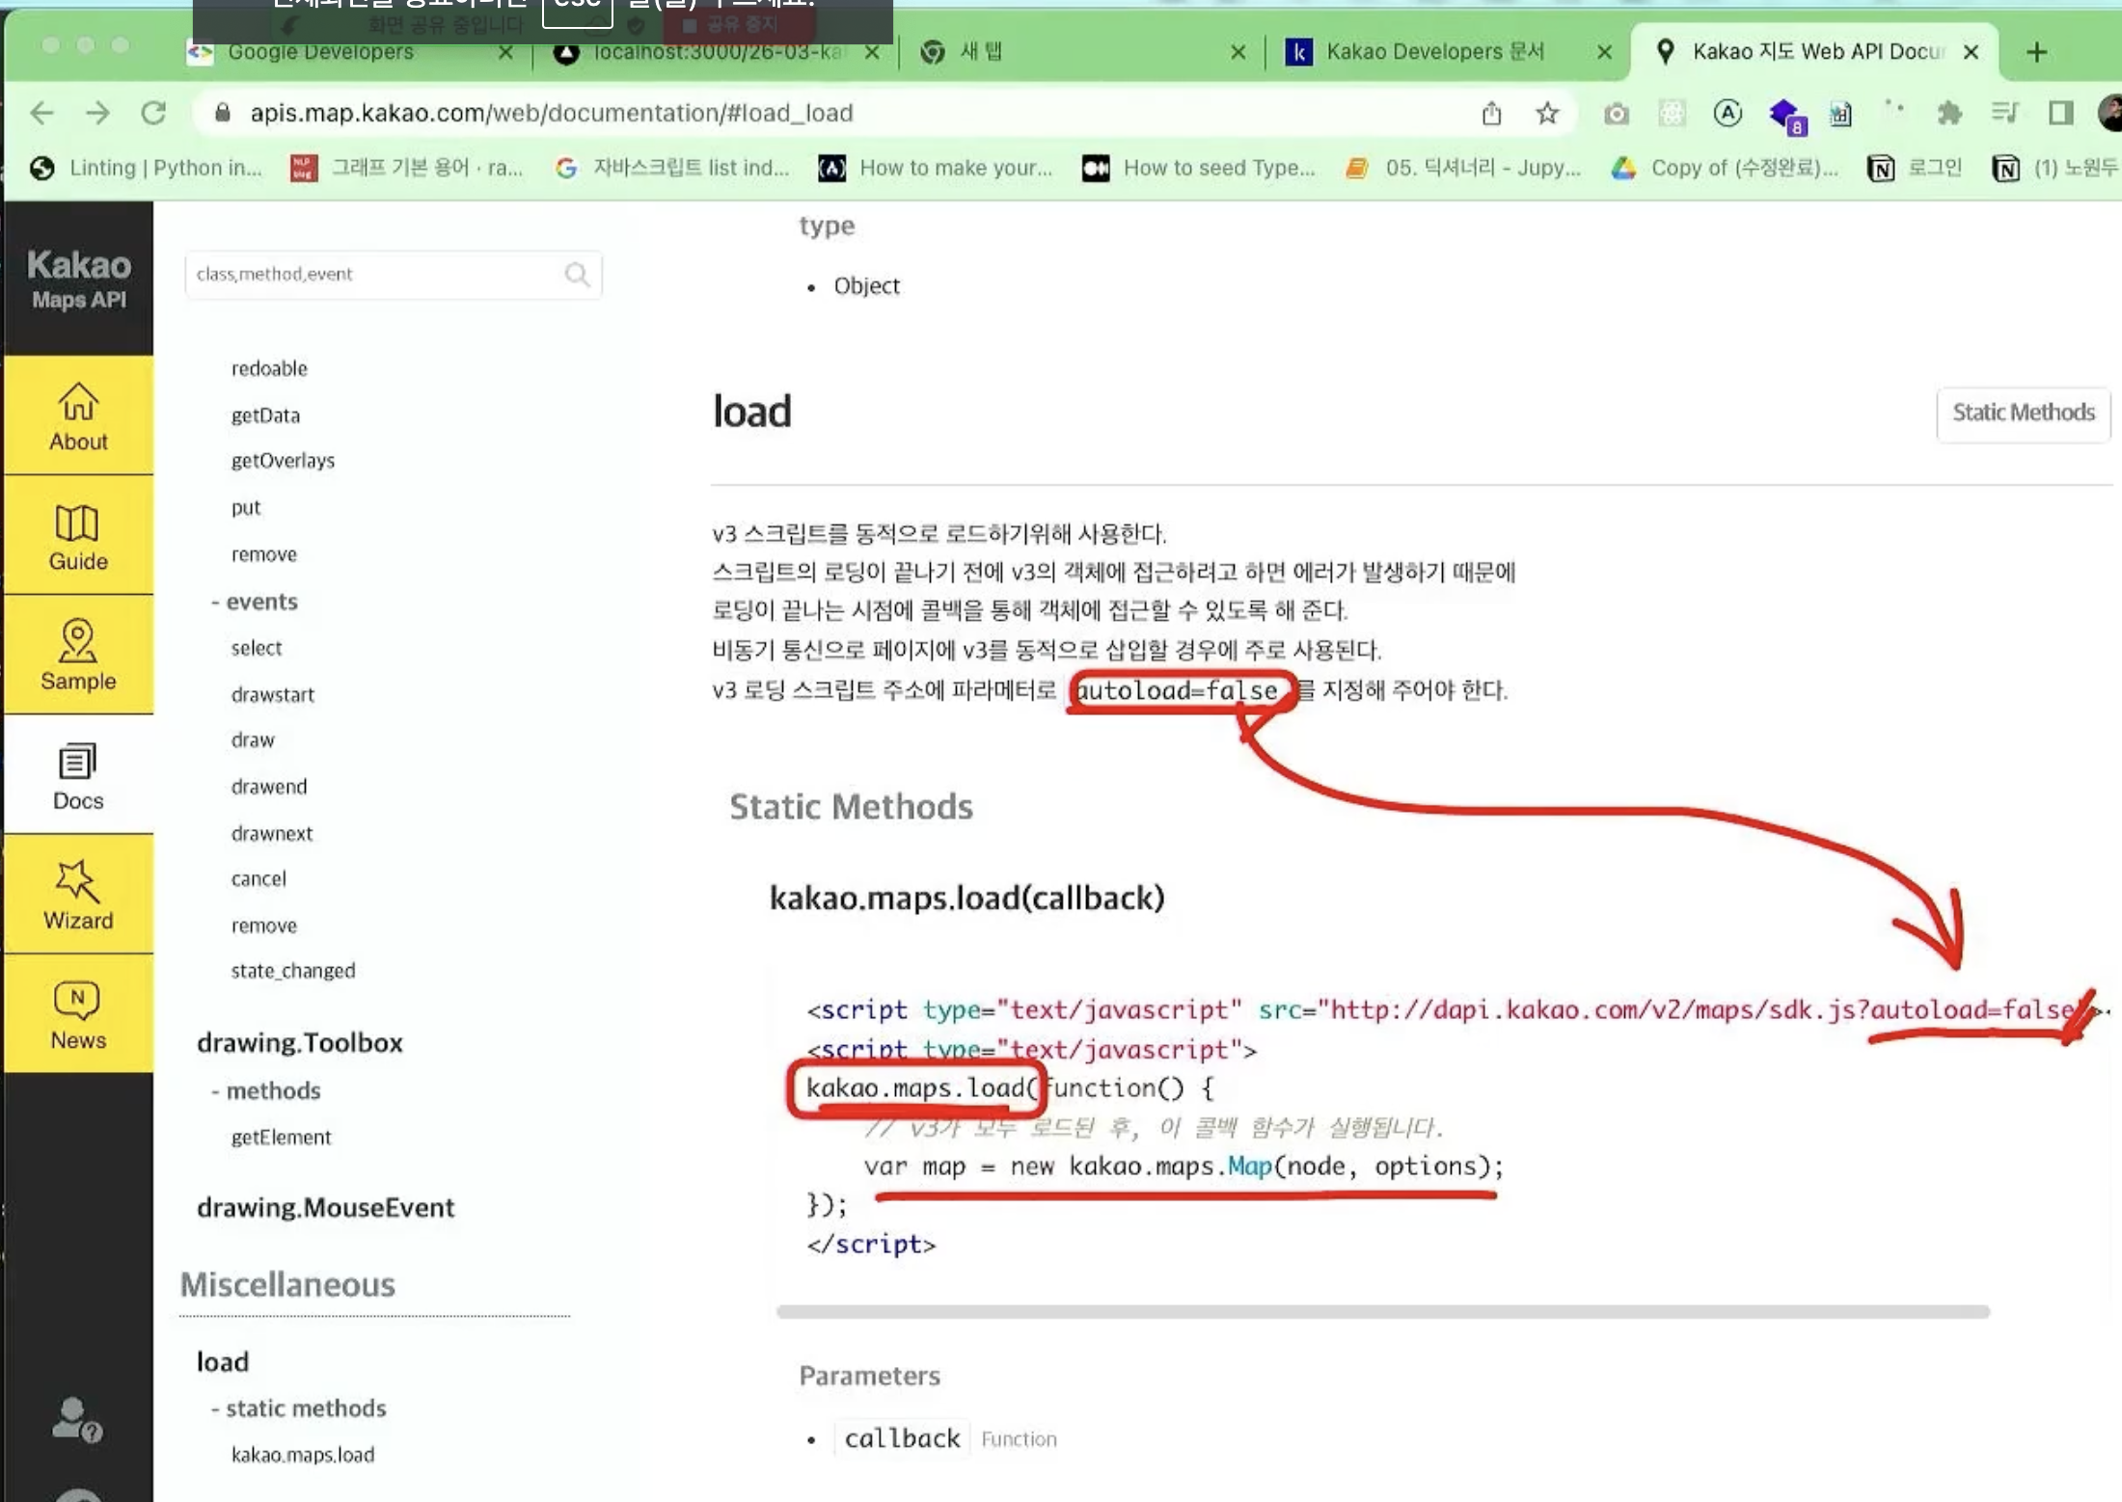
Task: Open the Docs section icon
Action: pos(77,762)
